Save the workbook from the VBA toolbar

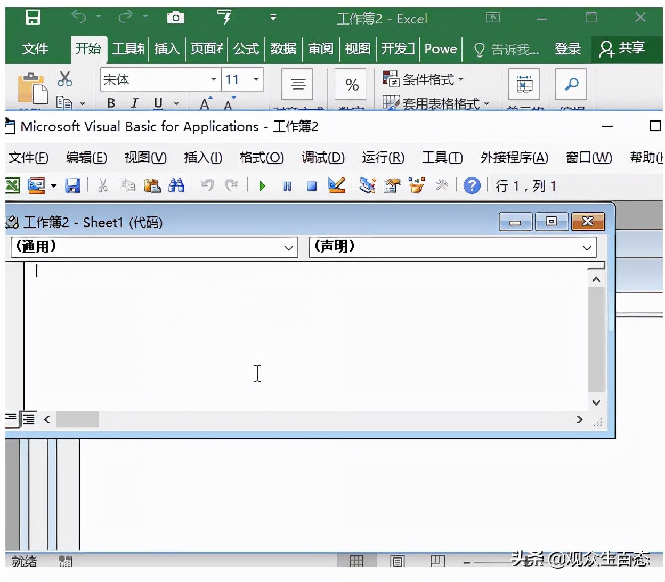[72, 185]
